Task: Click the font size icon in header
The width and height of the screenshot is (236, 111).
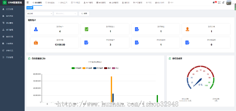Action: 223,3
